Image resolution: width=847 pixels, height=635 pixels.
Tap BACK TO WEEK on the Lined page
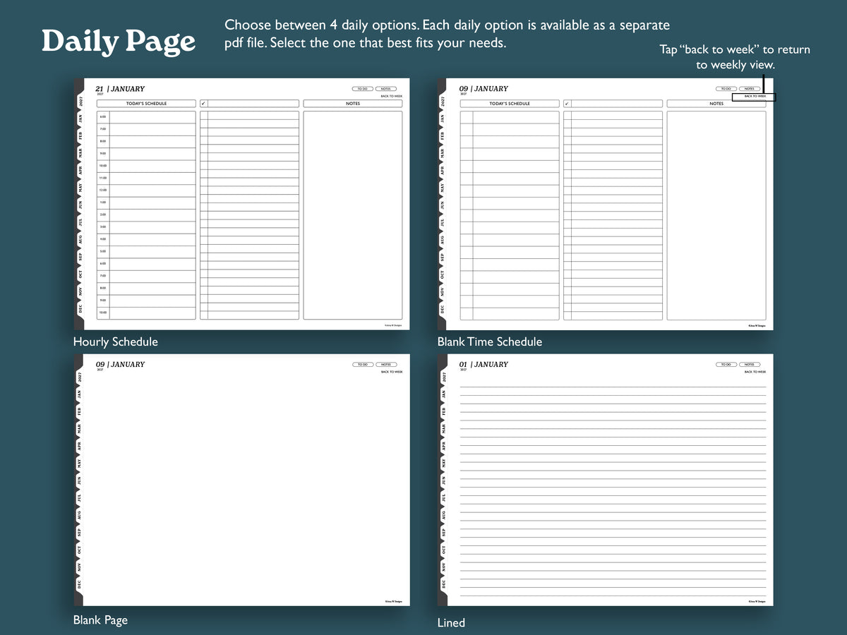(755, 372)
